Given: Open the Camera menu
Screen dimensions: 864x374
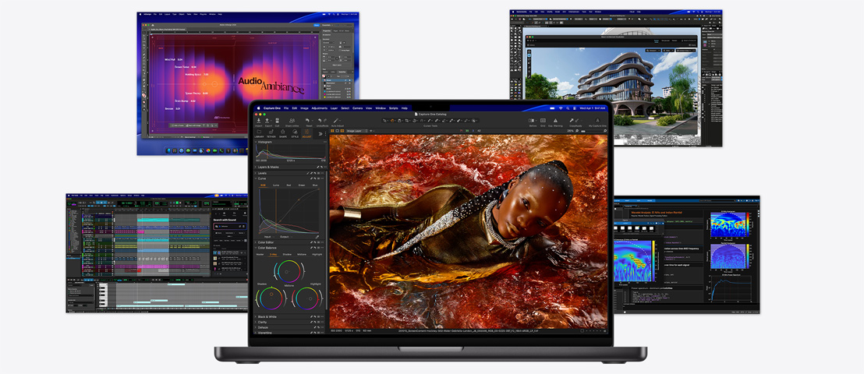Looking at the screenshot, I should (358, 108).
